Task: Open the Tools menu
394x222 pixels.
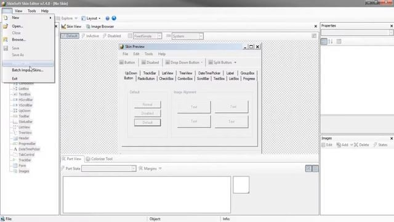Action: pyautogui.click(x=31, y=11)
